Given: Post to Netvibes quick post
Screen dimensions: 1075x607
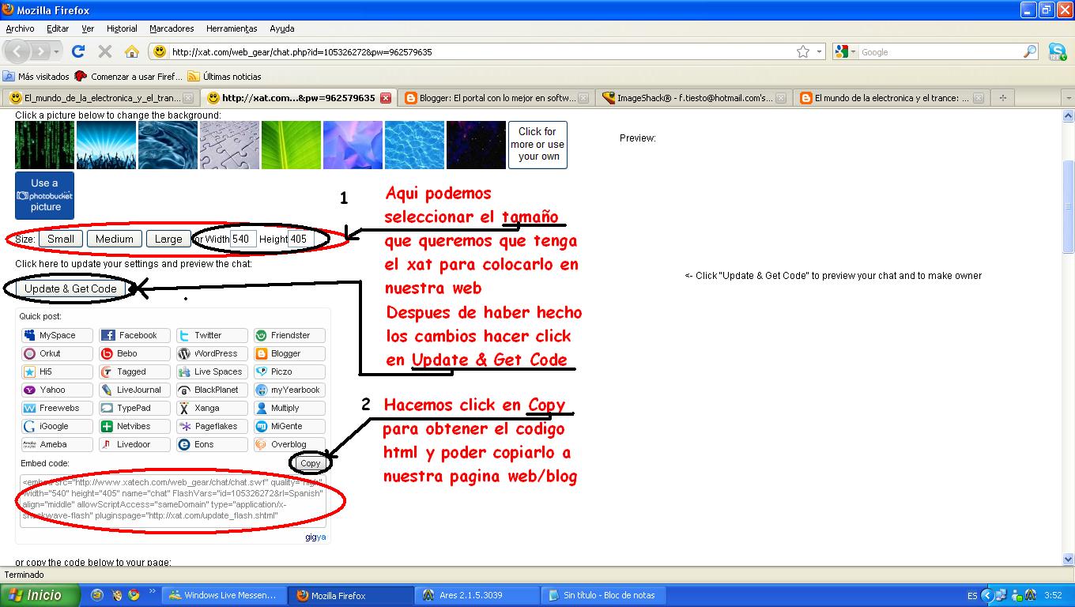Looking at the screenshot, I should (134, 426).
